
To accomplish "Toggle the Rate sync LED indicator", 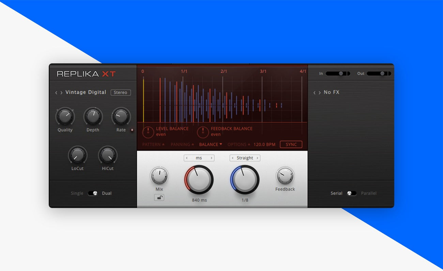I will [132, 130].
